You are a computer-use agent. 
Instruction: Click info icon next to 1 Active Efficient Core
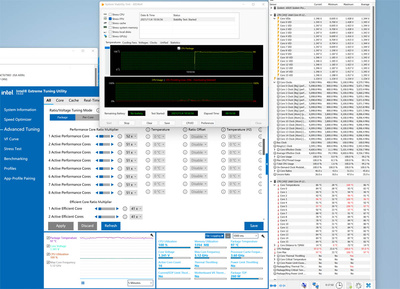[125, 209]
